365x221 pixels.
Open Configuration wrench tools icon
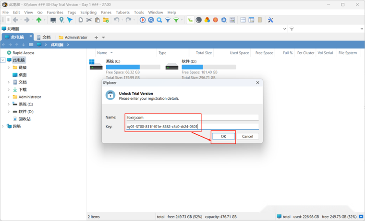[270, 20]
